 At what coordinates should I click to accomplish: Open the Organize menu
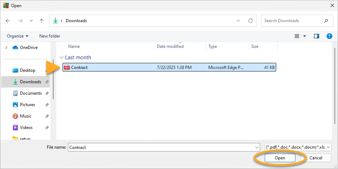pyautogui.click(x=17, y=36)
